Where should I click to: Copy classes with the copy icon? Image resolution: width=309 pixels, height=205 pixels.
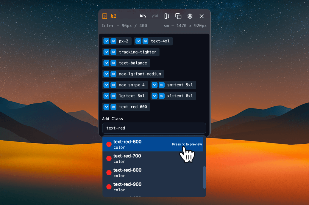[x=178, y=16]
